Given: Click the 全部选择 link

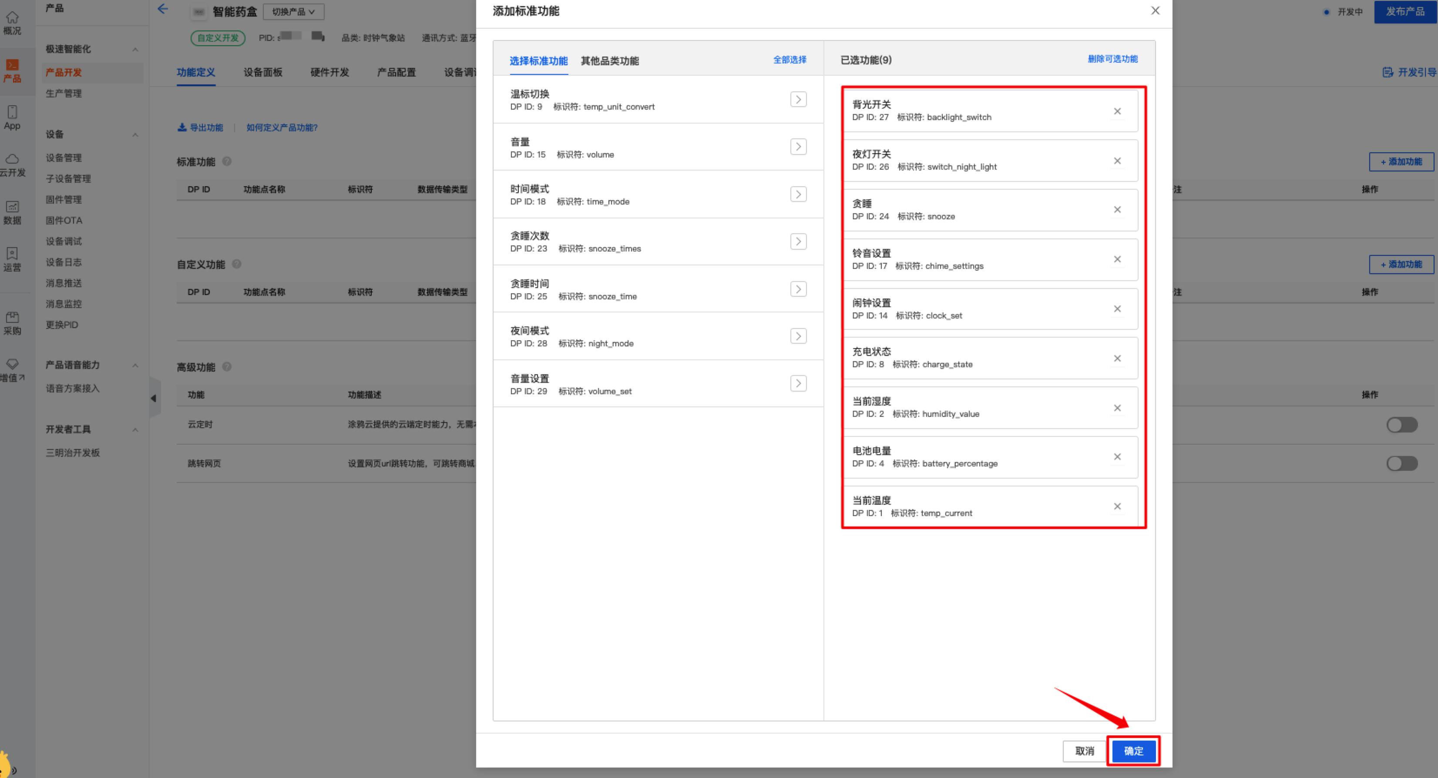Looking at the screenshot, I should coord(790,60).
